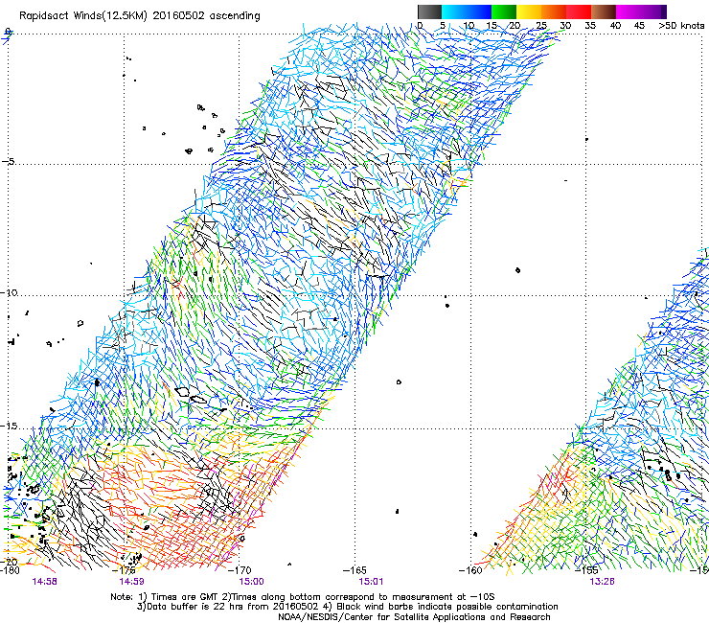The image size is (709, 623).
Task: Click the green 15-20 knots color bar segment
Action: point(504,12)
